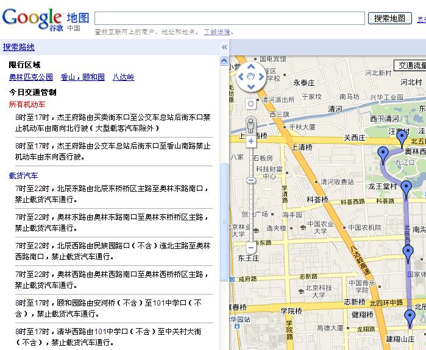Click the 成府路 road label
This screenshot has height=350, width=426.
(x=247, y=279)
